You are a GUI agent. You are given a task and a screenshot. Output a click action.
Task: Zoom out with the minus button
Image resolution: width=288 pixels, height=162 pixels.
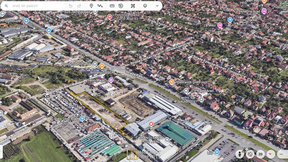click(x=281, y=154)
